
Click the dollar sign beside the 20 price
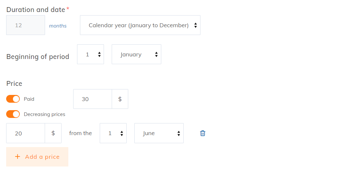[x=53, y=133]
